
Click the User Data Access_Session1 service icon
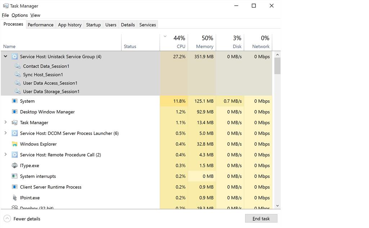click(x=18, y=83)
